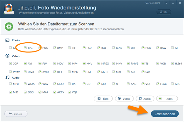This screenshot has width=184, height=122.
Task: Toggle the FLAC checkbox
Action: tap(158, 84)
